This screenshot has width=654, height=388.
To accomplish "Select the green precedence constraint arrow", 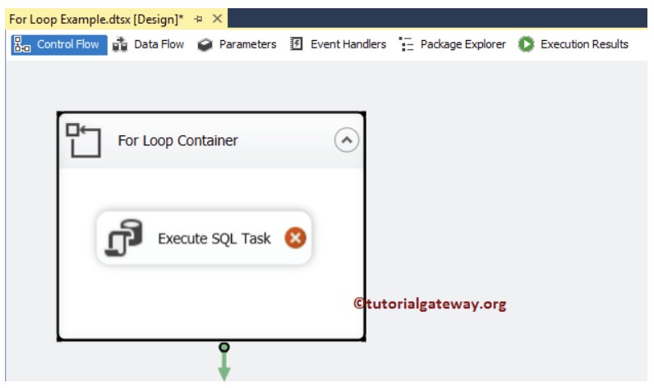I will pyautogui.click(x=224, y=367).
